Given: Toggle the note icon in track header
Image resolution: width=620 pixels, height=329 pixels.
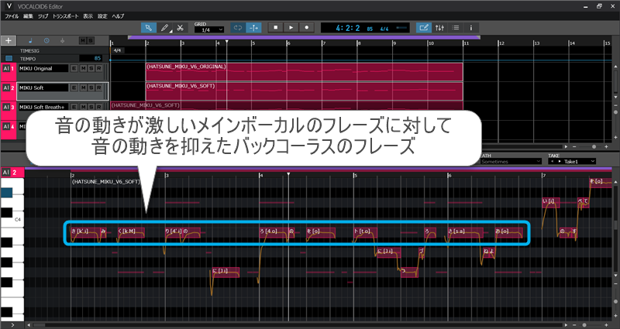Looking at the screenshot, I should tap(31, 41).
